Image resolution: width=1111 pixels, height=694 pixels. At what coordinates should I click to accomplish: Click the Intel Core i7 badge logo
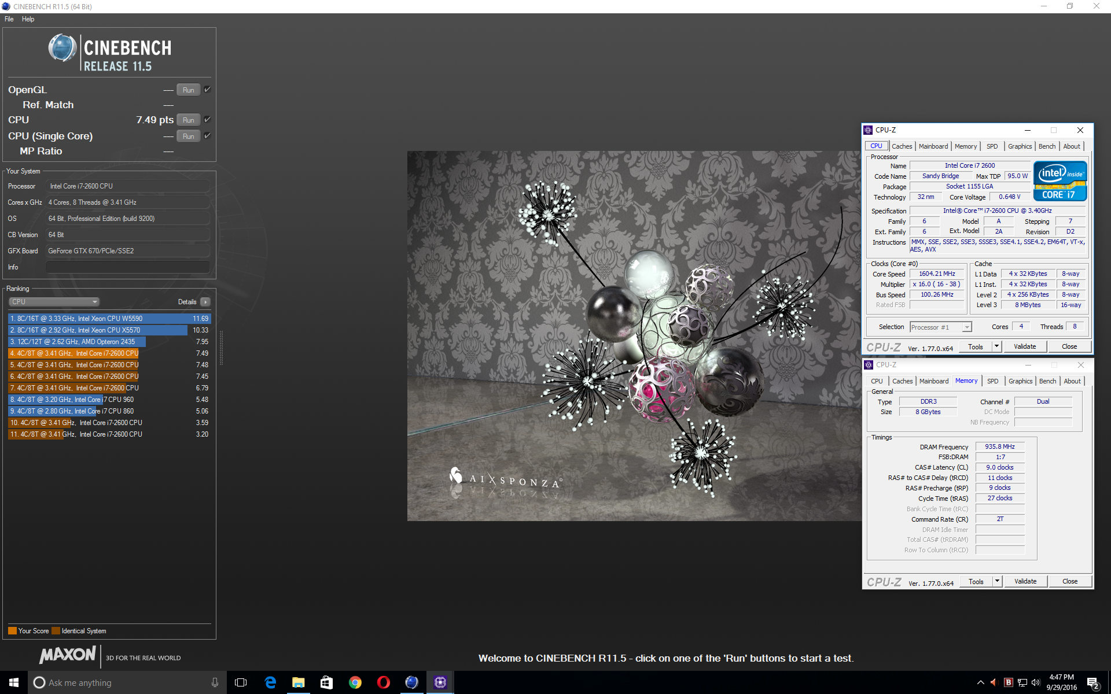click(1060, 181)
